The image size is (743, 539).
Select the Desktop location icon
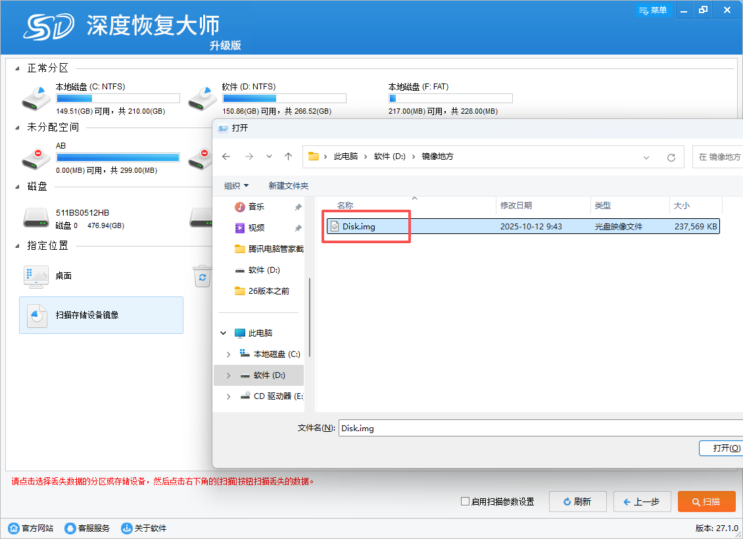(36, 276)
